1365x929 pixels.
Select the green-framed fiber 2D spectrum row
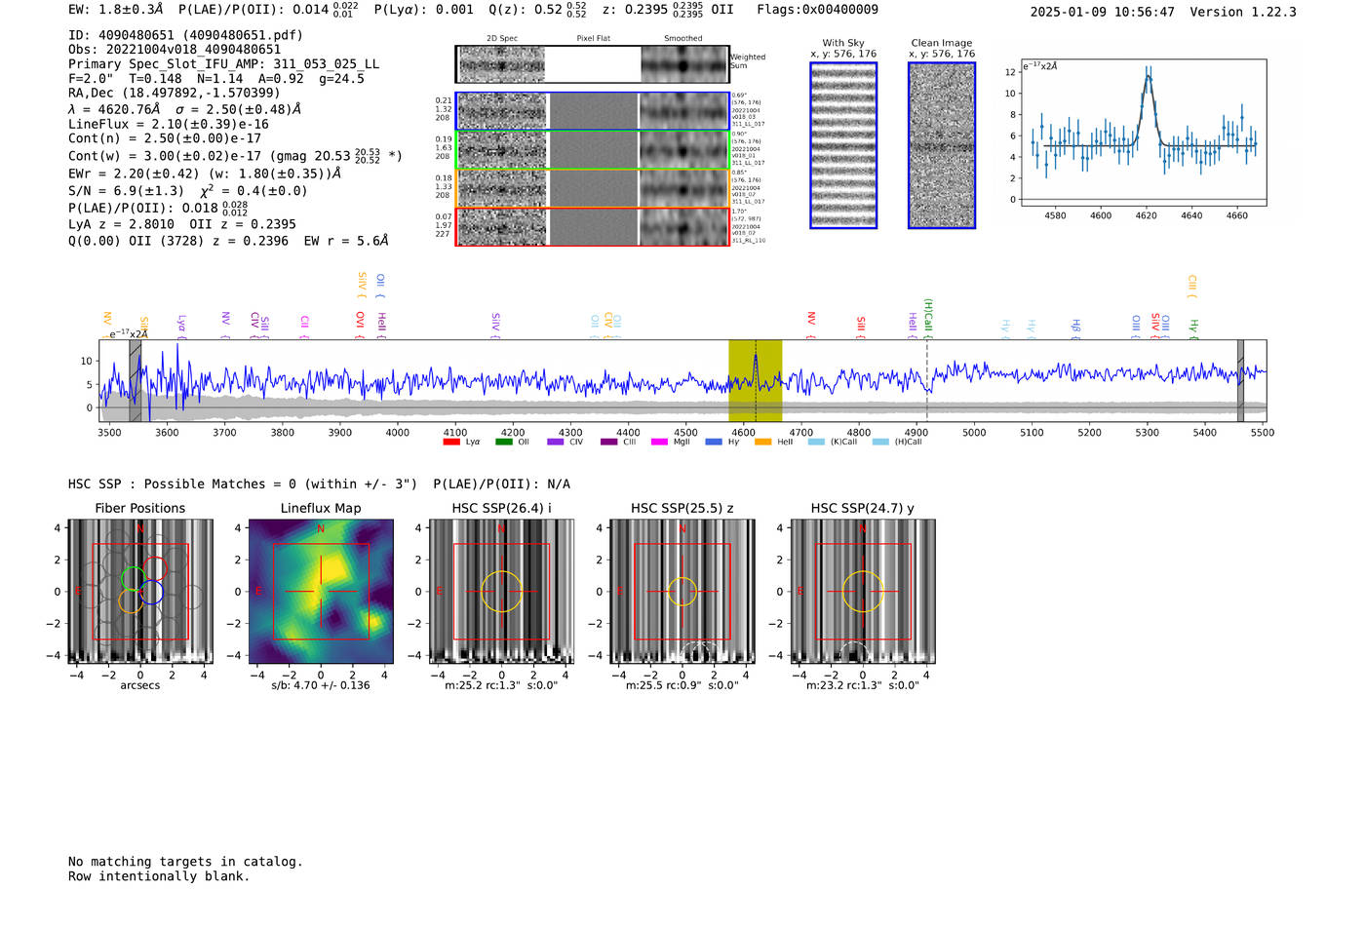click(593, 149)
